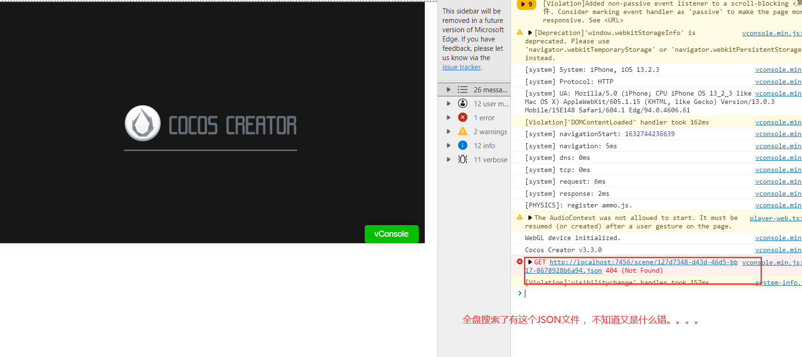
Task: Click the red error icon on the GET 404 row
Action: coord(520,261)
